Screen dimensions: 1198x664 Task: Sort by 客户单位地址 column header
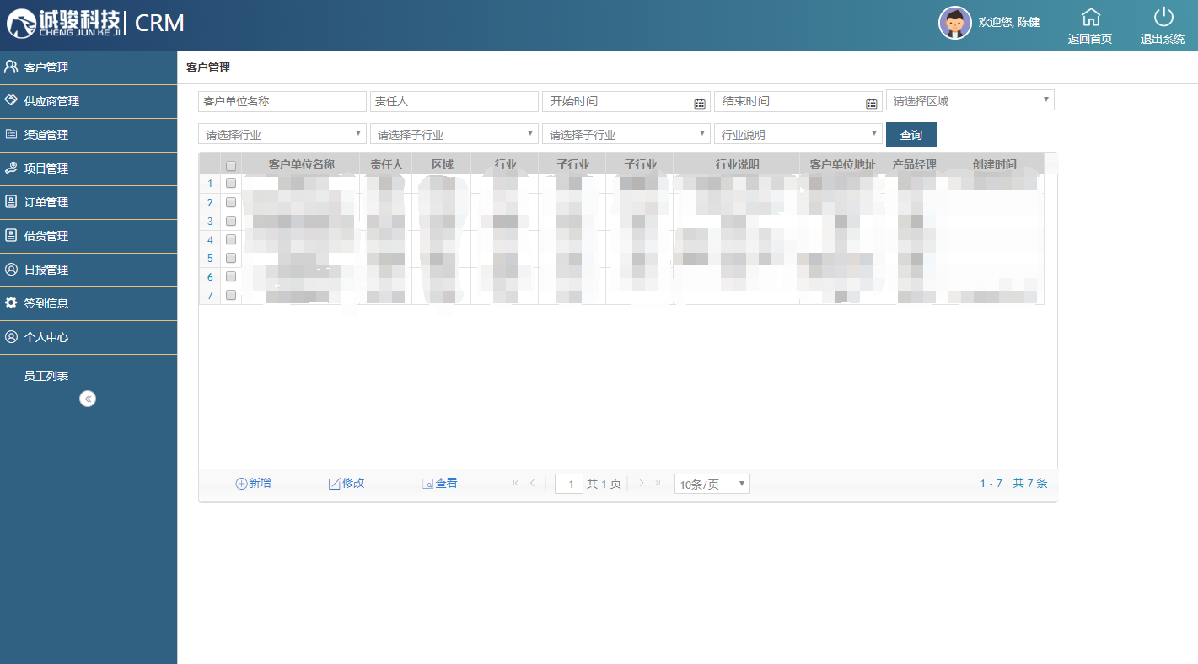842,164
